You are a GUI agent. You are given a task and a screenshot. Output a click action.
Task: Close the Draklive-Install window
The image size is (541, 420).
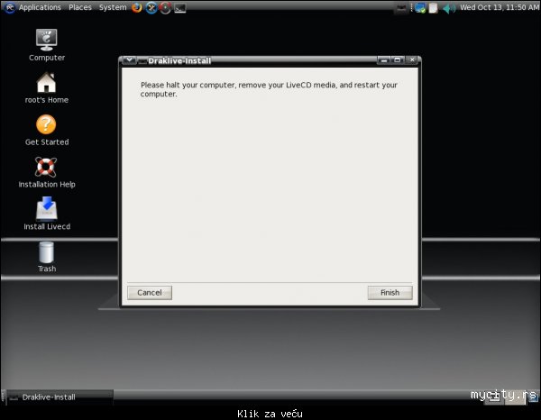click(x=412, y=60)
